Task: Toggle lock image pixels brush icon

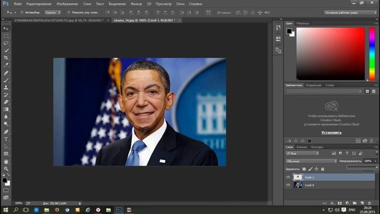Action: click(311, 169)
